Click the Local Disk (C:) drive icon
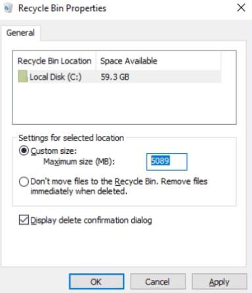 pyautogui.click(x=23, y=76)
